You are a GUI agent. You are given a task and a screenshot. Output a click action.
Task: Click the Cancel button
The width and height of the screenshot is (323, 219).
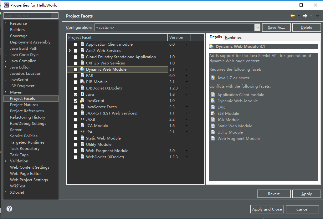[x=302, y=209]
